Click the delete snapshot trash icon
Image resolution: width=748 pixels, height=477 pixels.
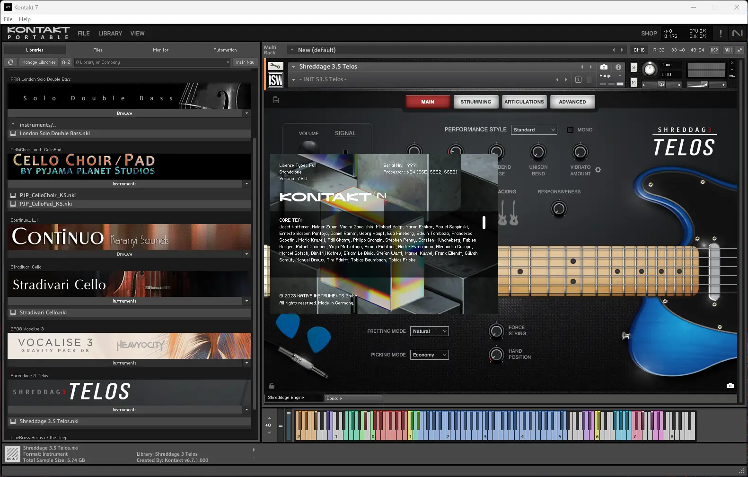pos(589,79)
